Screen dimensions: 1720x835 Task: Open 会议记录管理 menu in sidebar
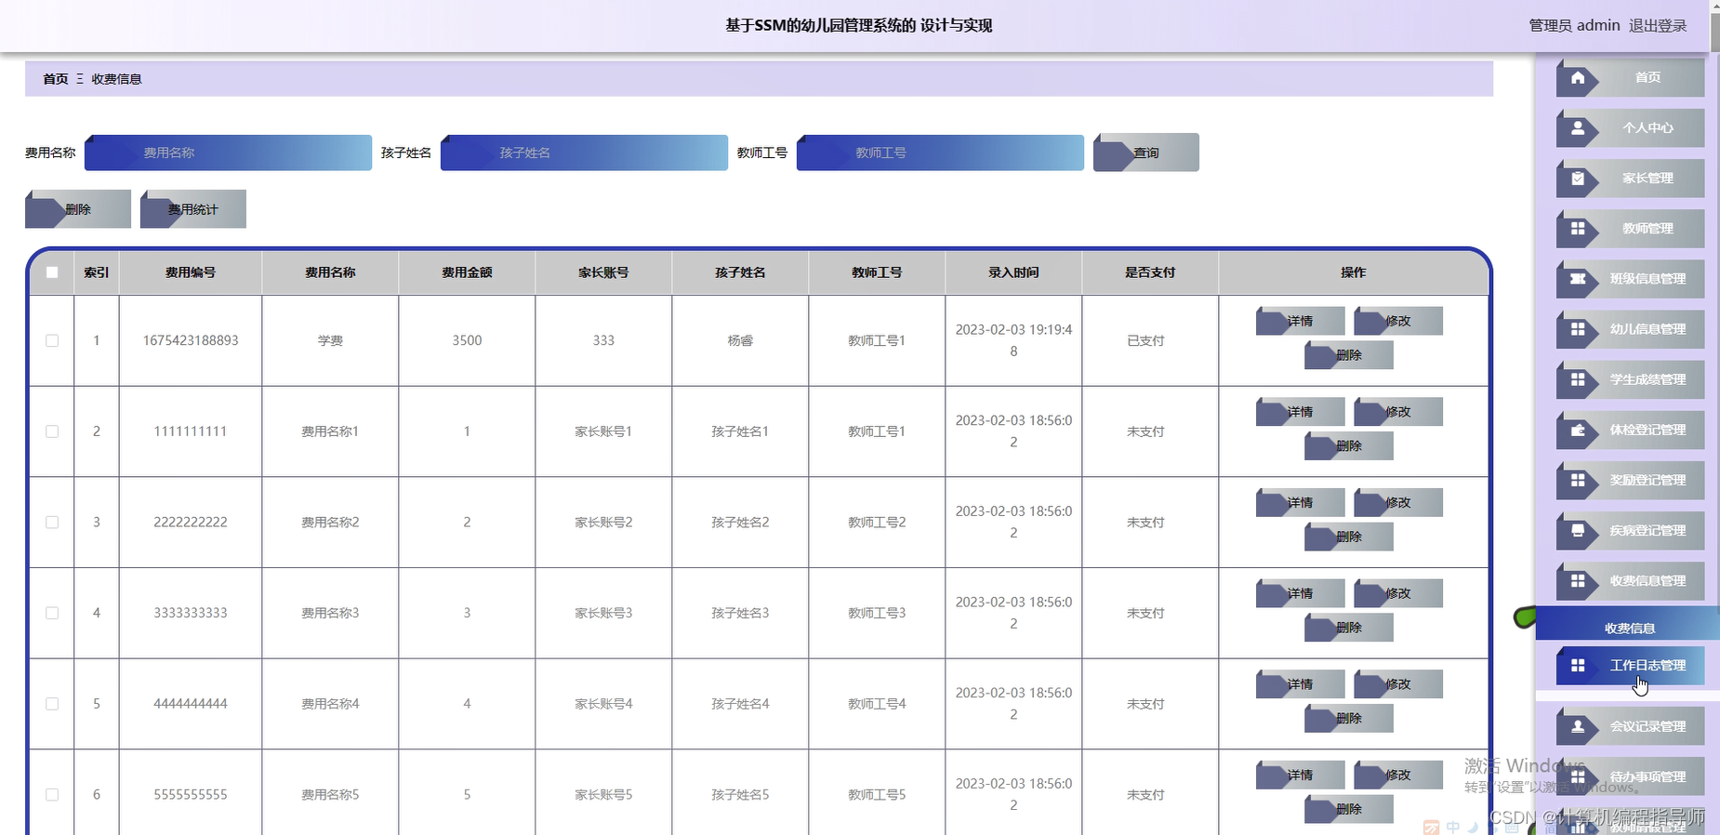pos(1631,727)
